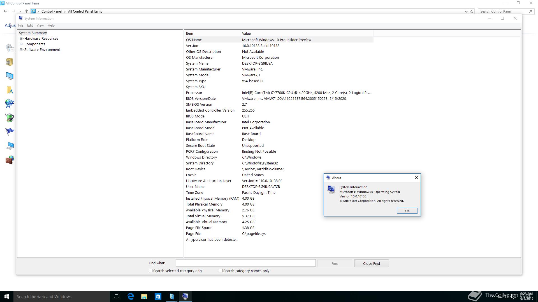Open the Security and Maintenance flag icon
The height and width of the screenshot is (302, 538).
(x=10, y=132)
